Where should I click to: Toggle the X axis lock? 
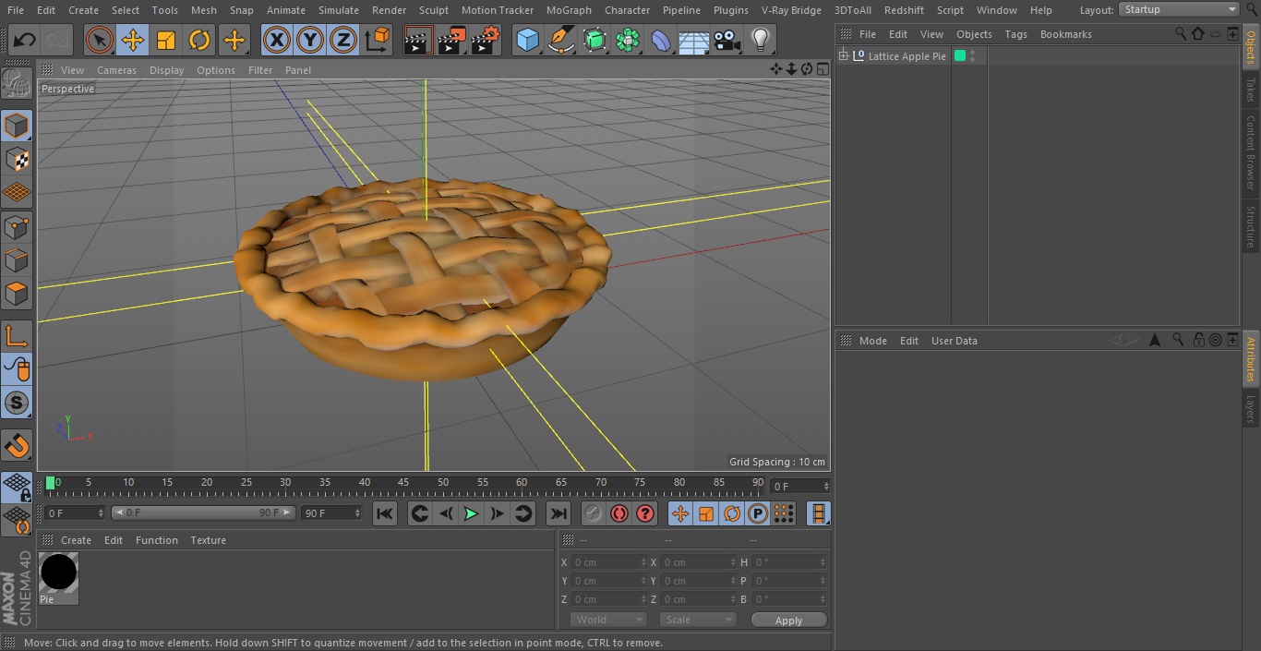tap(277, 41)
